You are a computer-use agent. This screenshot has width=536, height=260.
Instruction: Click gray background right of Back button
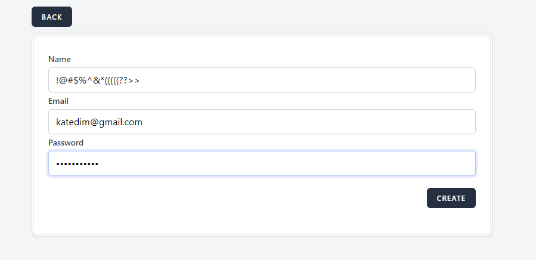268,17
